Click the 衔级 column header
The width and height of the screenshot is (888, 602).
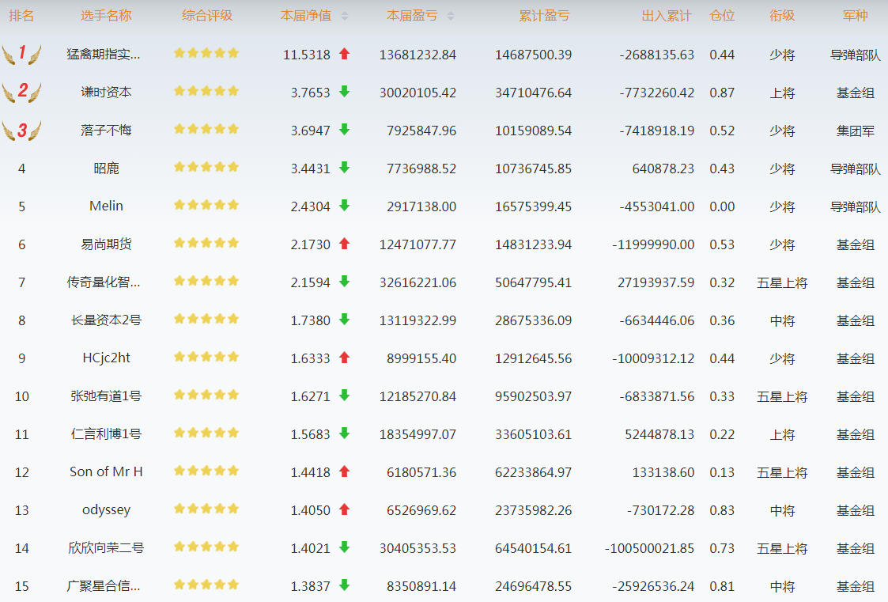[x=782, y=16]
